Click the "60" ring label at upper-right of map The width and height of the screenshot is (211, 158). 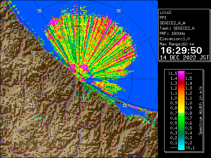click(119, 11)
